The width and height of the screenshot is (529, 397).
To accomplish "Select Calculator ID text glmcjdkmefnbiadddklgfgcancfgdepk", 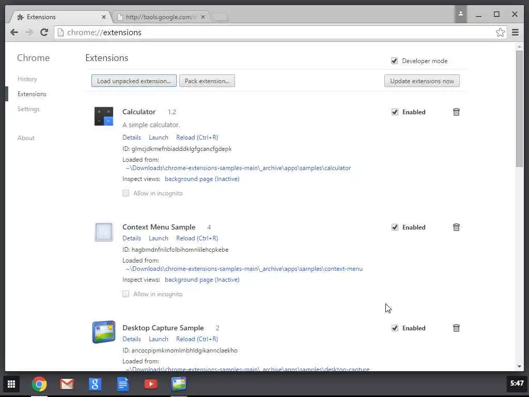I will [181, 149].
